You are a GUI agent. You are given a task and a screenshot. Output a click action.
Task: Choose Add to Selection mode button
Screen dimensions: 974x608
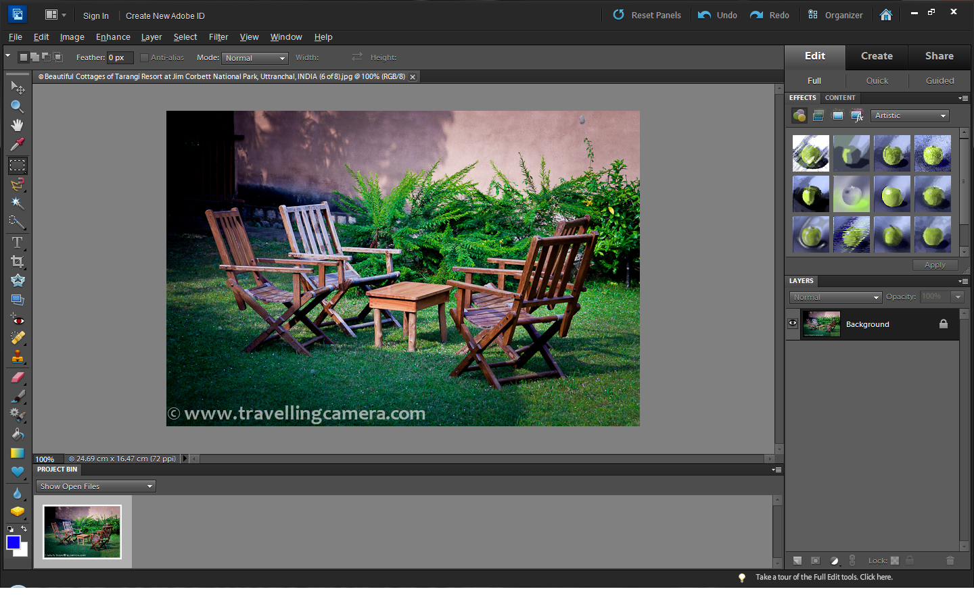click(x=34, y=57)
